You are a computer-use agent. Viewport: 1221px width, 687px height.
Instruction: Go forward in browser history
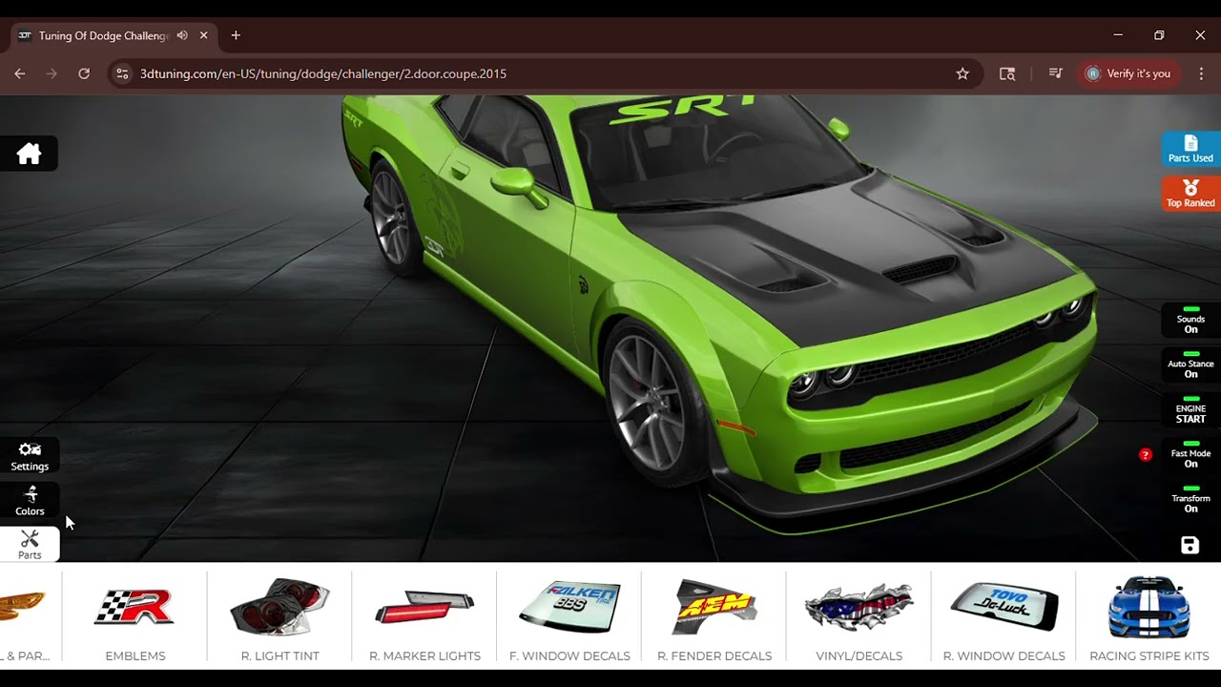52,73
